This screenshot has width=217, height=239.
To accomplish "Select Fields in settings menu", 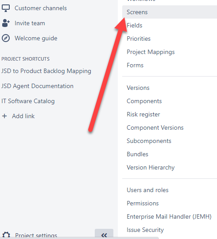I will (135, 26).
